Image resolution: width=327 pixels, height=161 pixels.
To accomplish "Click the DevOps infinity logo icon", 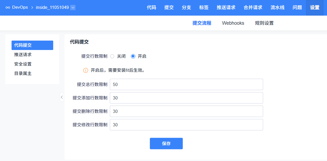I will (x=8, y=8).
